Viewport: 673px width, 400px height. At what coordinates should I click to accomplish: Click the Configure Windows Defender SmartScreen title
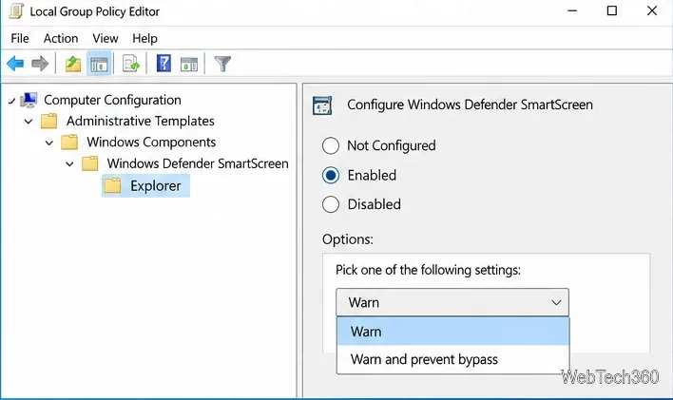(470, 105)
